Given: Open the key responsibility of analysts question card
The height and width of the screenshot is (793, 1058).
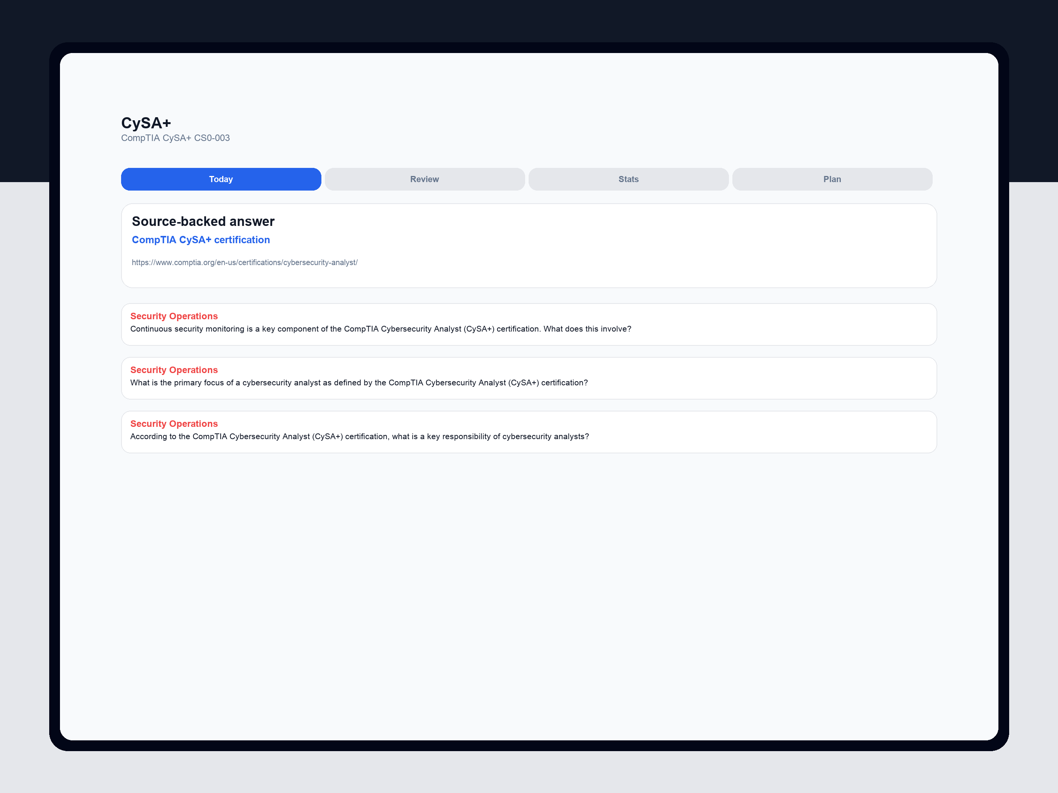Looking at the screenshot, I should (x=529, y=432).
